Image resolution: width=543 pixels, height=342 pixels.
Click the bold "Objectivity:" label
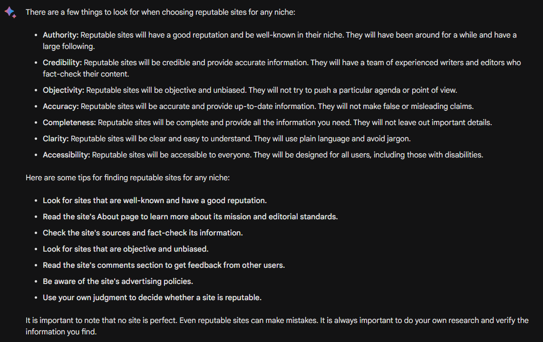tap(63, 90)
